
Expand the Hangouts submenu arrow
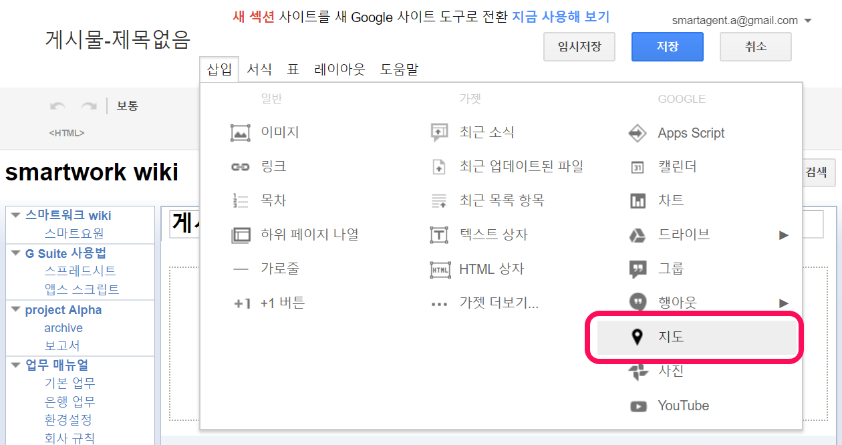[784, 303]
